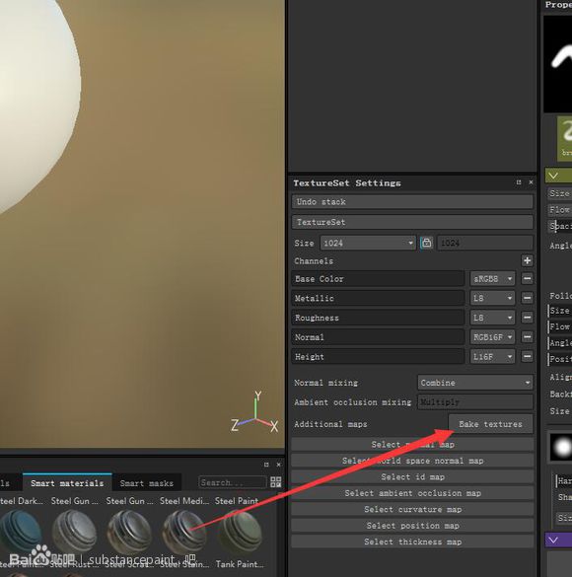Select first Steel Gun smart material
The image size is (572, 577).
74,532
